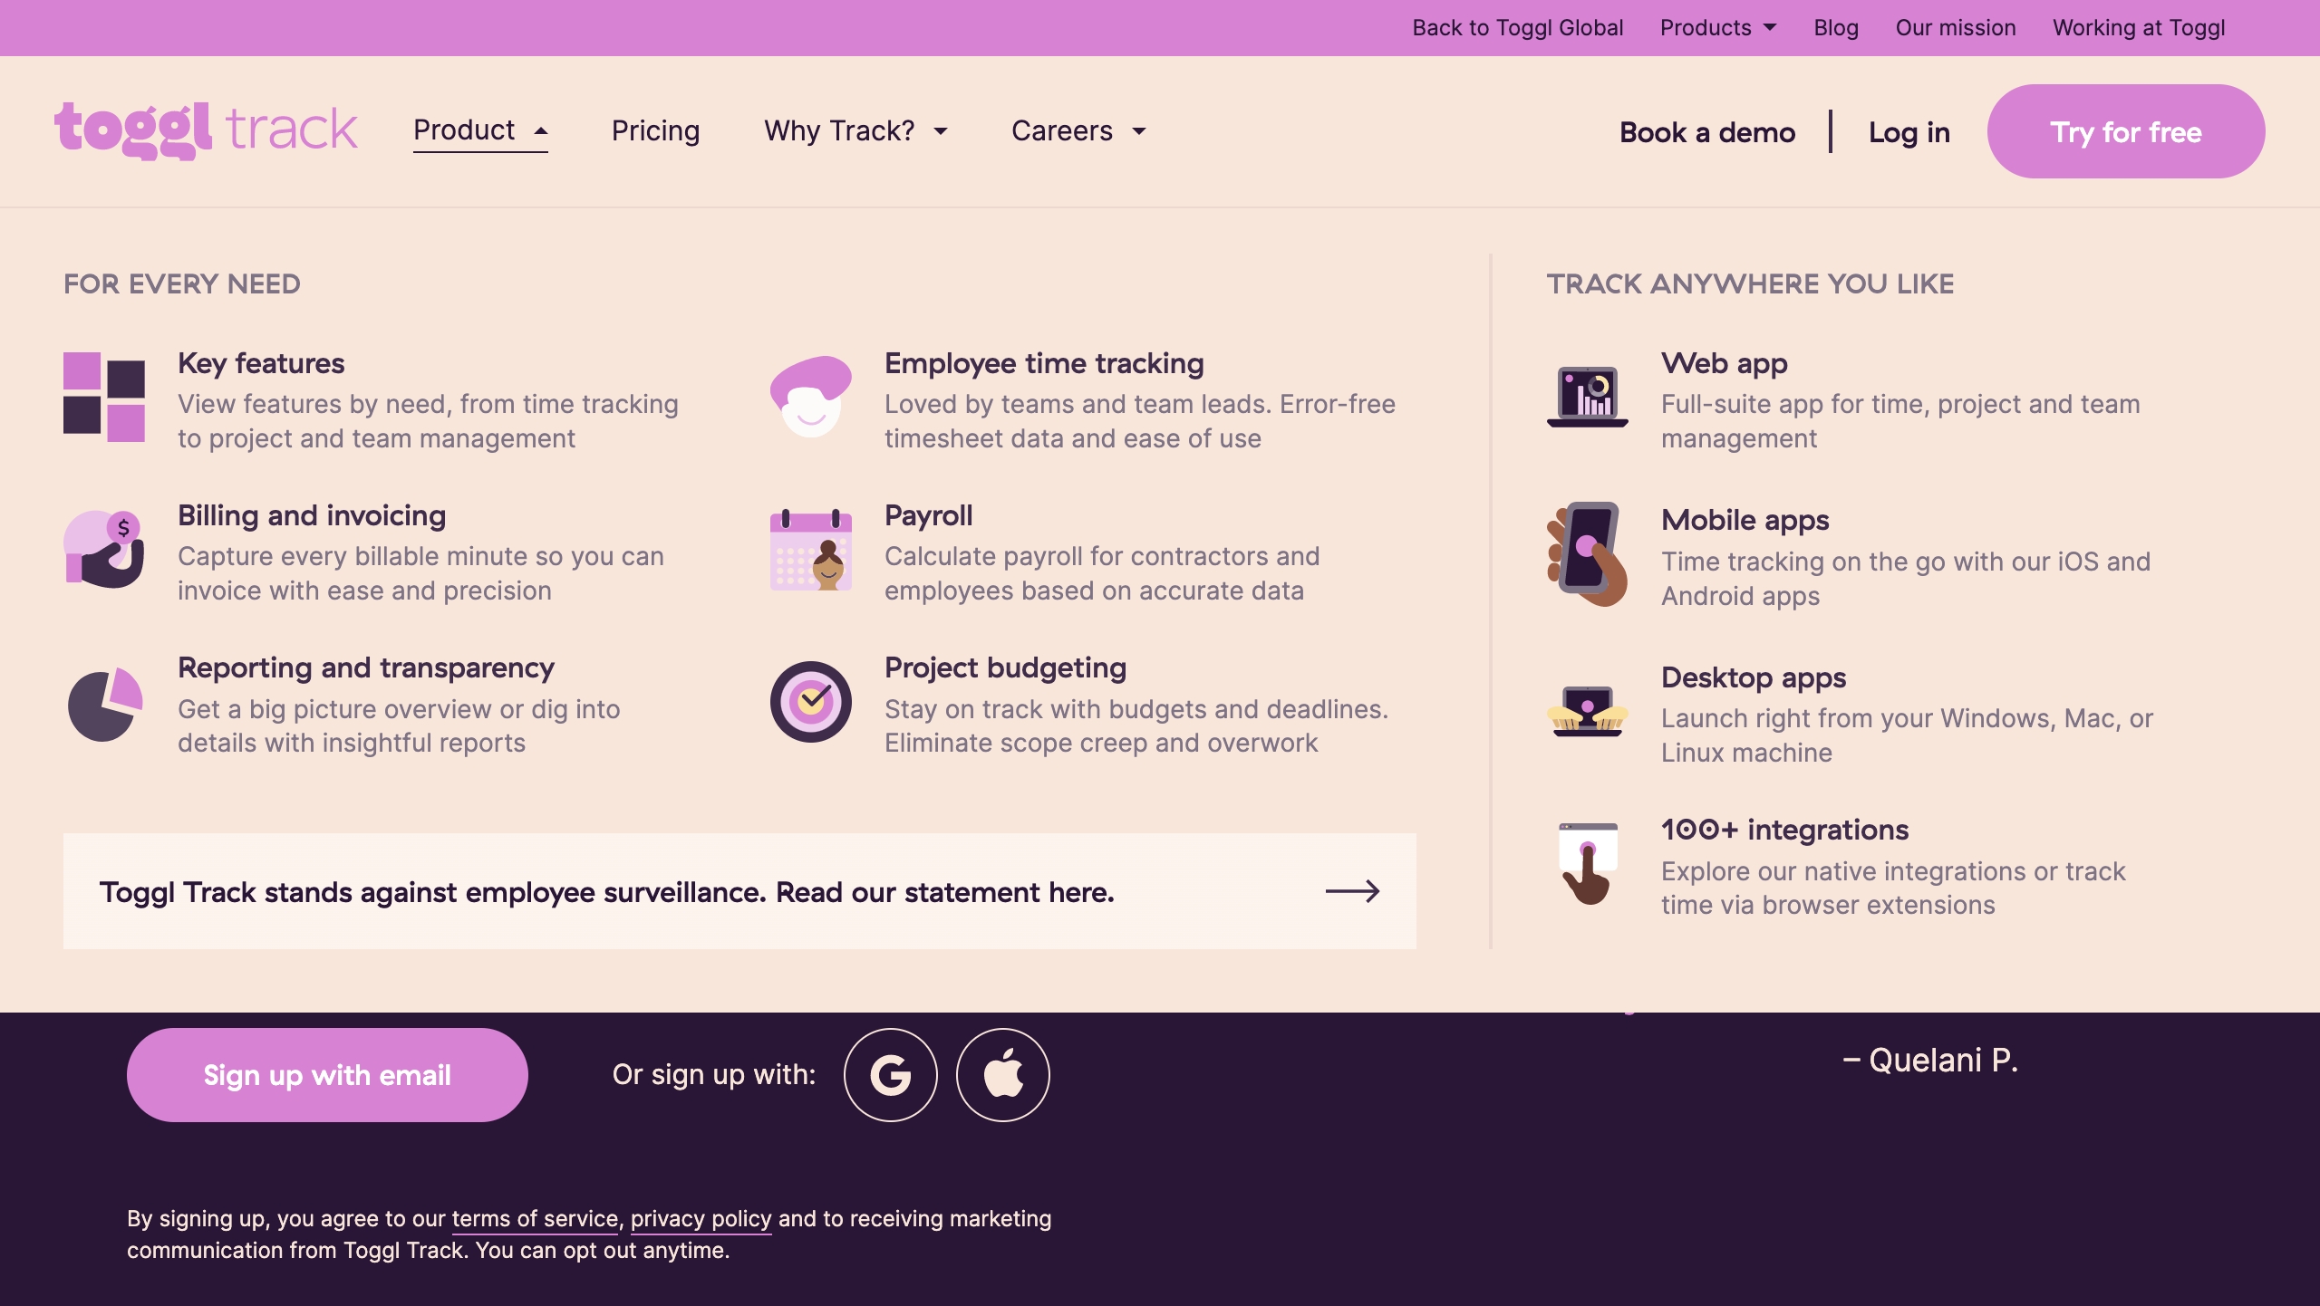This screenshot has width=2320, height=1306.
Task: Click 'Capture every billable minute' description
Action: click(x=420, y=573)
